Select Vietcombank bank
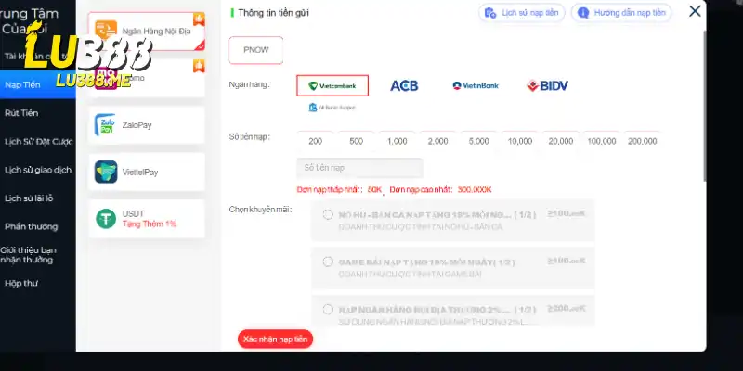The width and height of the screenshot is (743, 371). (332, 85)
